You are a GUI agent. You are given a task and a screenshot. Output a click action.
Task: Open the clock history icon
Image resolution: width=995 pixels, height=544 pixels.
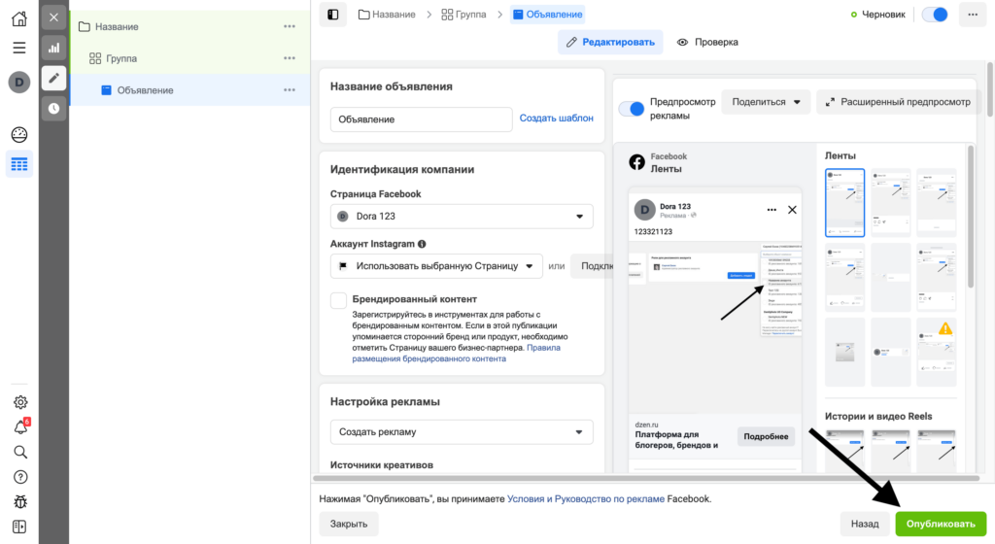coord(53,109)
